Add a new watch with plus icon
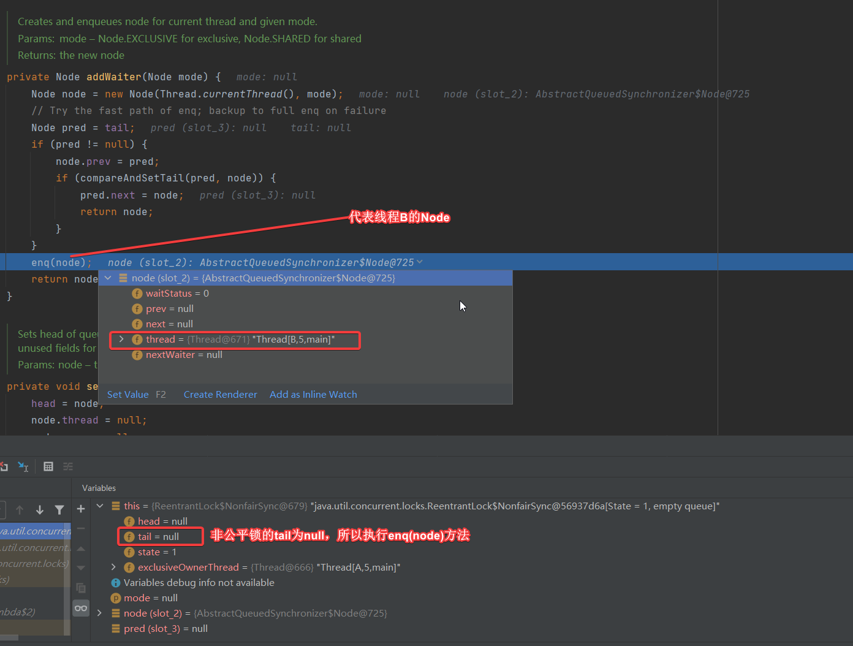The image size is (853, 646). pyautogui.click(x=81, y=509)
